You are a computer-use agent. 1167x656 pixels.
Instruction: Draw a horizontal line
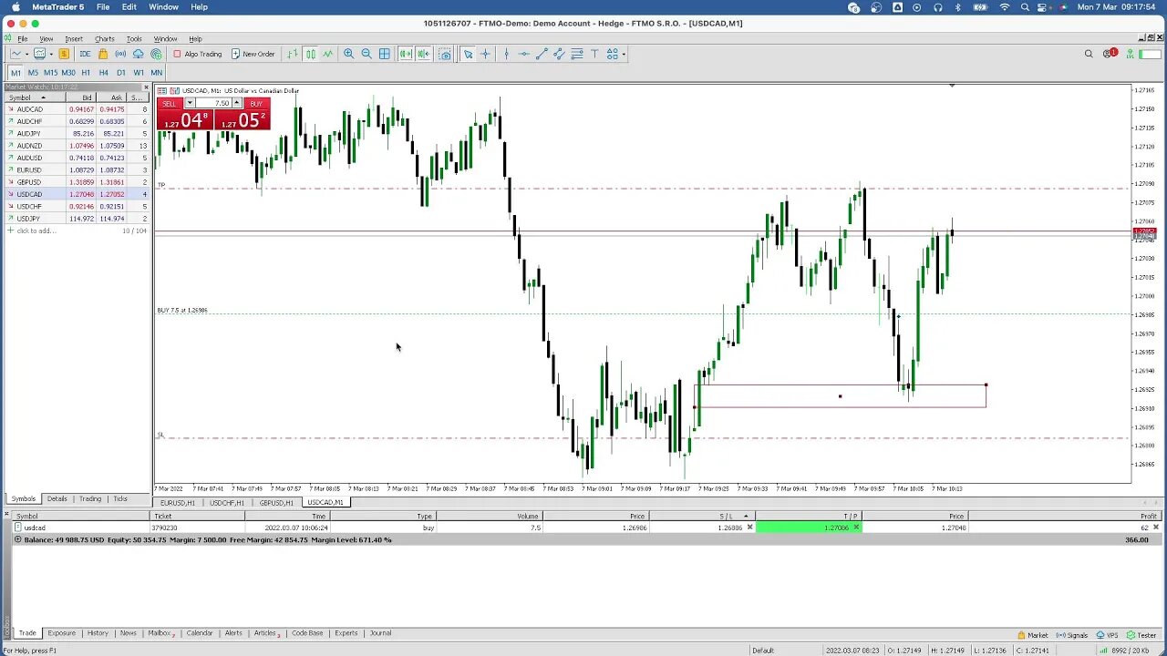coord(523,54)
